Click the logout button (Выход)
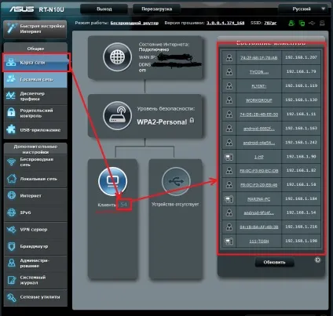 tap(104, 9)
